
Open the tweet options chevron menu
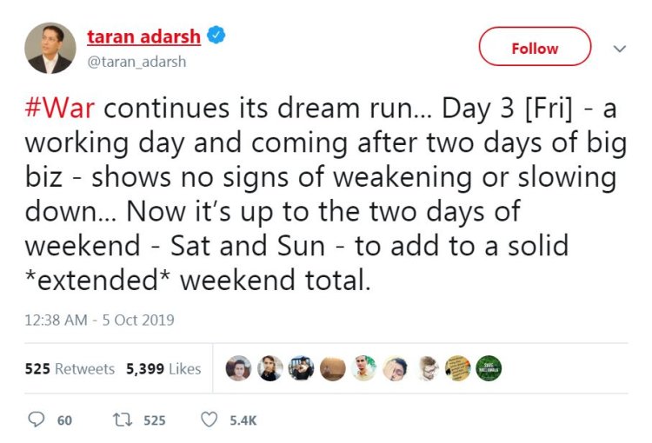619,49
